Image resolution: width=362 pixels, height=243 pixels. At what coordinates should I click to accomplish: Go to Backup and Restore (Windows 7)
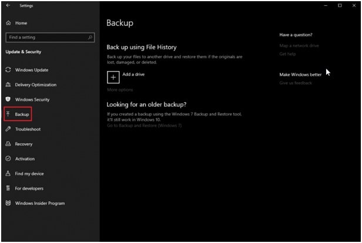(x=145, y=126)
